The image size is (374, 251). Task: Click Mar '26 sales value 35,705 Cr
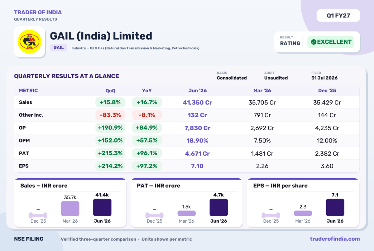(x=262, y=102)
